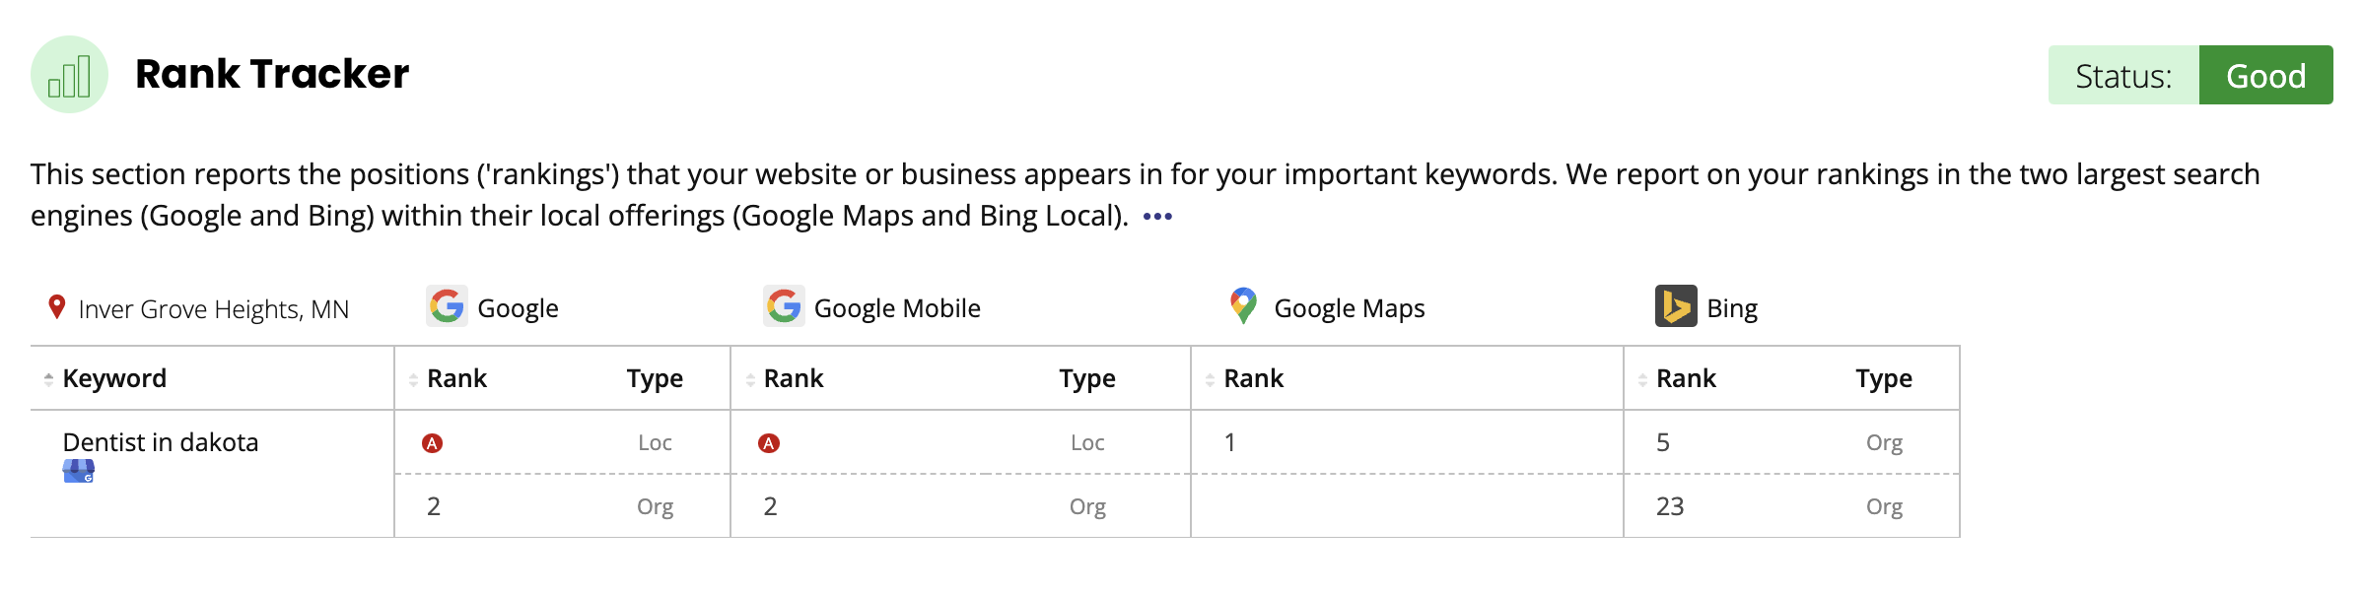
Task: Click the Google Maps pin icon
Action: pos(1244,306)
